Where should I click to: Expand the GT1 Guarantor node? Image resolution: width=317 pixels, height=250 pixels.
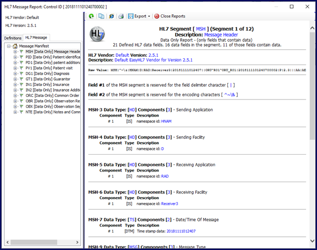[15, 79]
